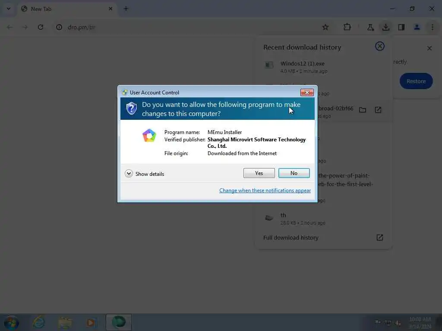The image size is (442, 331).
Task: Click the taskbar clock
Action: [x=420, y=323]
